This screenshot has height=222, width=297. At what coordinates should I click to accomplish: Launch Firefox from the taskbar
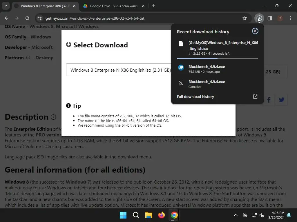point(161,215)
